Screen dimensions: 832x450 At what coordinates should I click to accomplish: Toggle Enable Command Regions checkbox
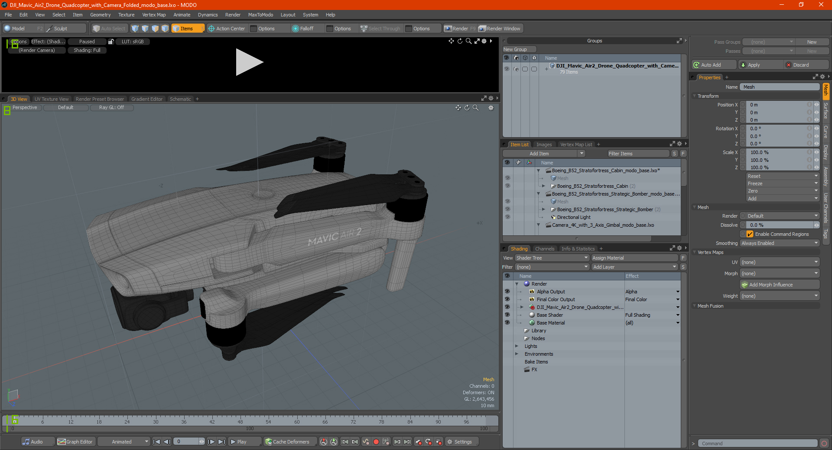(x=750, y=234)
